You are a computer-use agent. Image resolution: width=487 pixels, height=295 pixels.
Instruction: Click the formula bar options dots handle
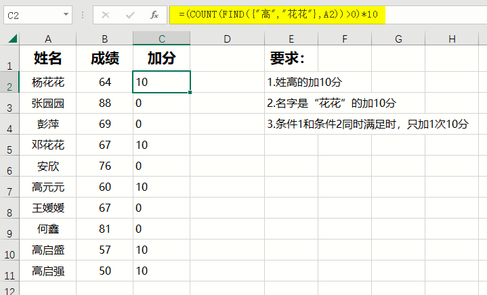click(83, 15)
